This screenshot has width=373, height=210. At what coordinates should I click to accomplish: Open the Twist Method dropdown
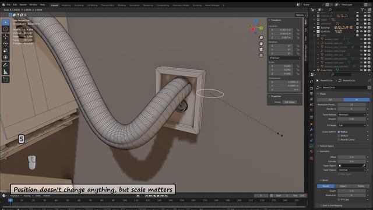coord(351,115)
